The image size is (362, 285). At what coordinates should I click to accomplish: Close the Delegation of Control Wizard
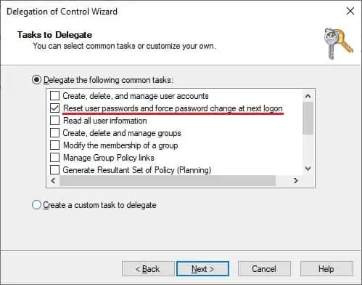coord(350,11)
